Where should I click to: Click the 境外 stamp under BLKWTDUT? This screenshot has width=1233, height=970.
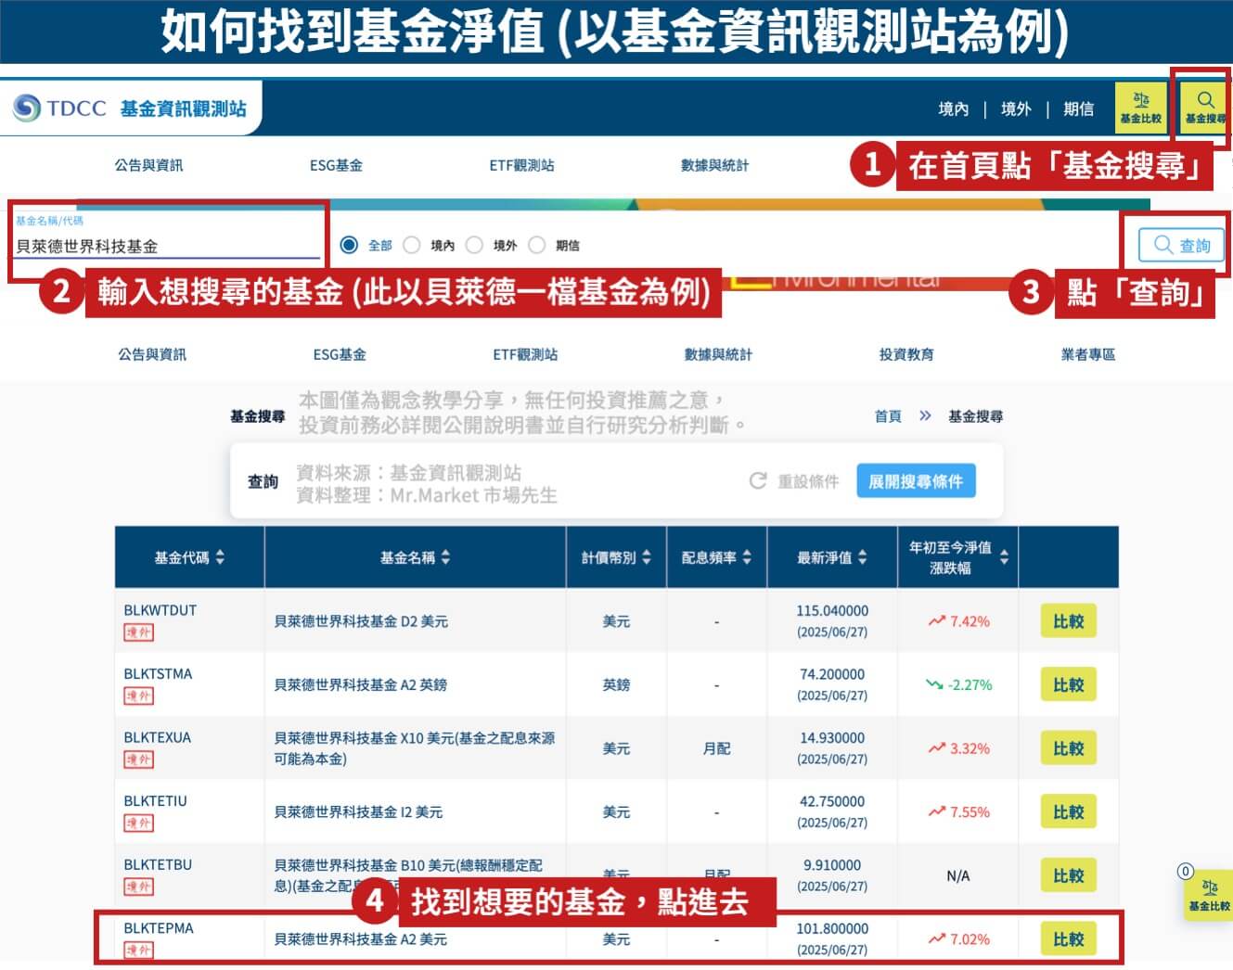coord(138,632)
